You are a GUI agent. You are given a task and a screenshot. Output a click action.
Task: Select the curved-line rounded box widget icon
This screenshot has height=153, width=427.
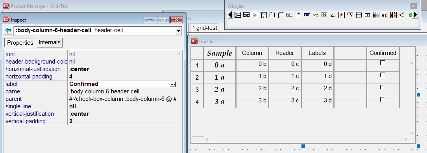(281, 15)
